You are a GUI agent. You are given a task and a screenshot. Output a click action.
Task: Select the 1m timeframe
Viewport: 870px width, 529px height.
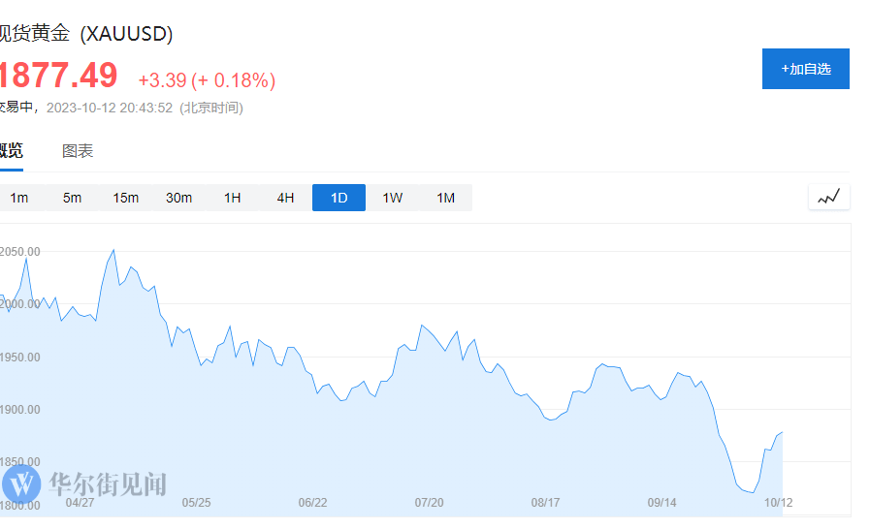[x=18, y=198]
